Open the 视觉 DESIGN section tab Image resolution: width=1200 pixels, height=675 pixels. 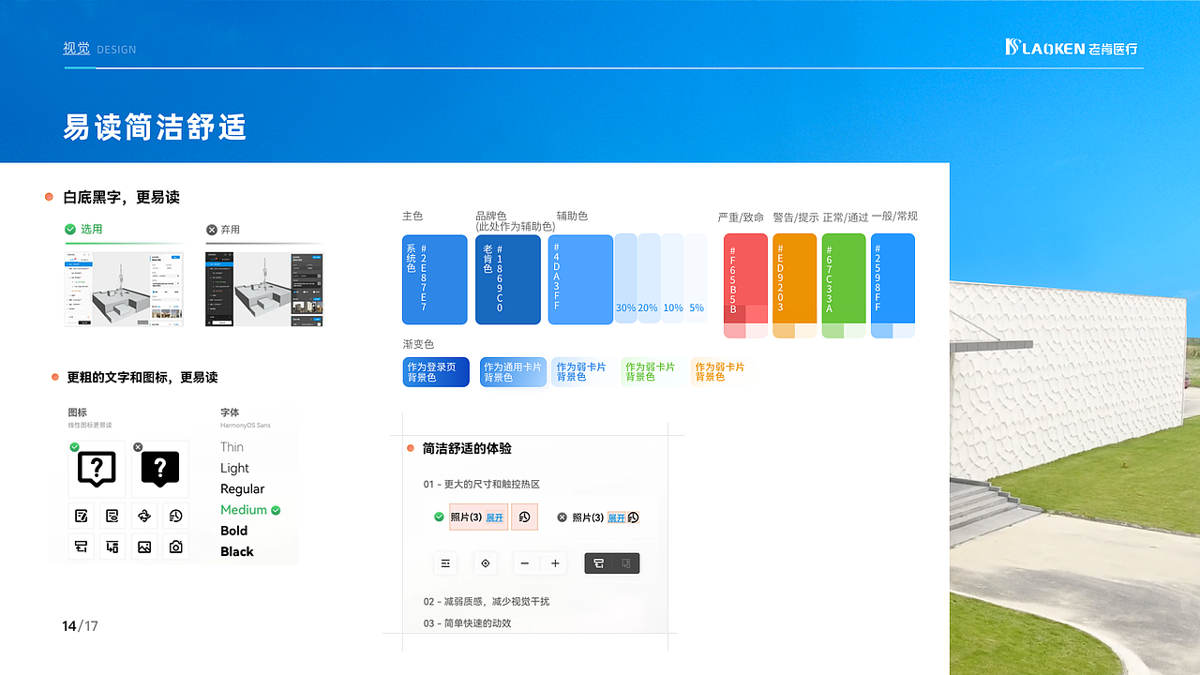(x=99, y=49)
